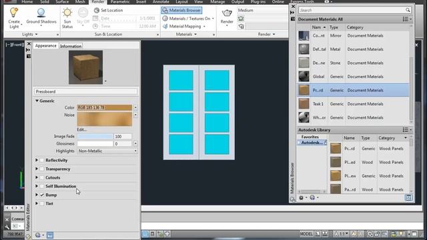This screenshot has width=427, height=240.
Task: Click the Materials Editor auto-hide icon
Action: [28, 50]
